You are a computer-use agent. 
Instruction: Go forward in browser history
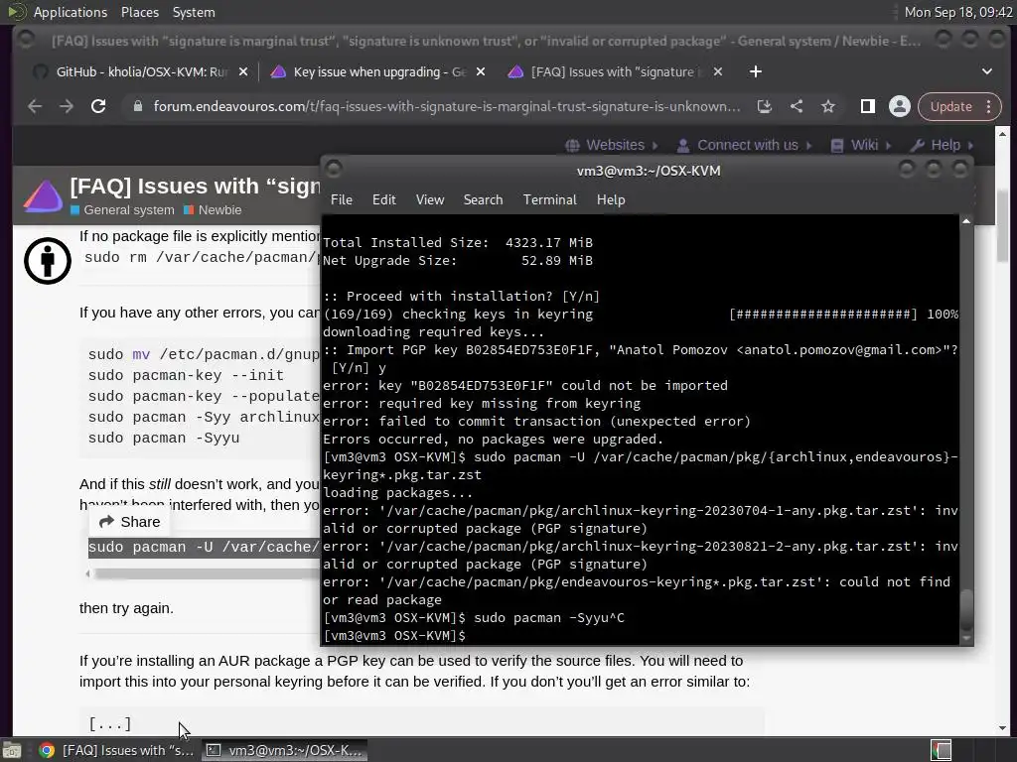[x=67, y=106]
